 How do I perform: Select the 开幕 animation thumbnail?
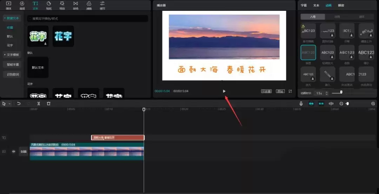click(347, 31)
